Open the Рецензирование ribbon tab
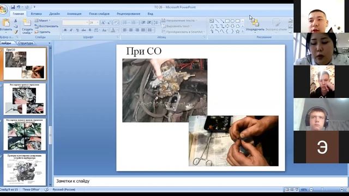349x196 pixels. [129, 14]
